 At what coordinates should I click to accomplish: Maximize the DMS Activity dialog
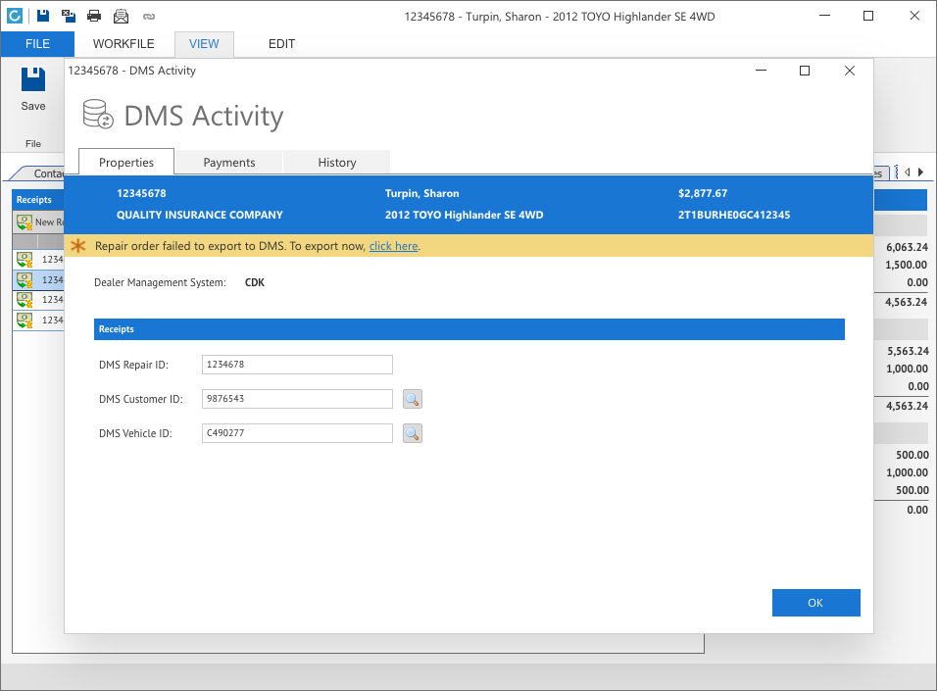805,71
